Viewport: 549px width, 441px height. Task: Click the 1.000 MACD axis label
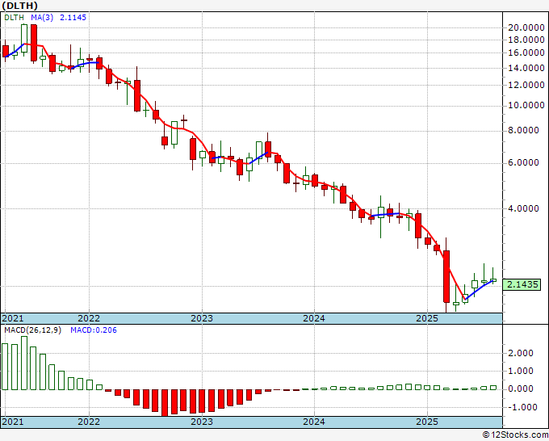click(x=522, y=371)
